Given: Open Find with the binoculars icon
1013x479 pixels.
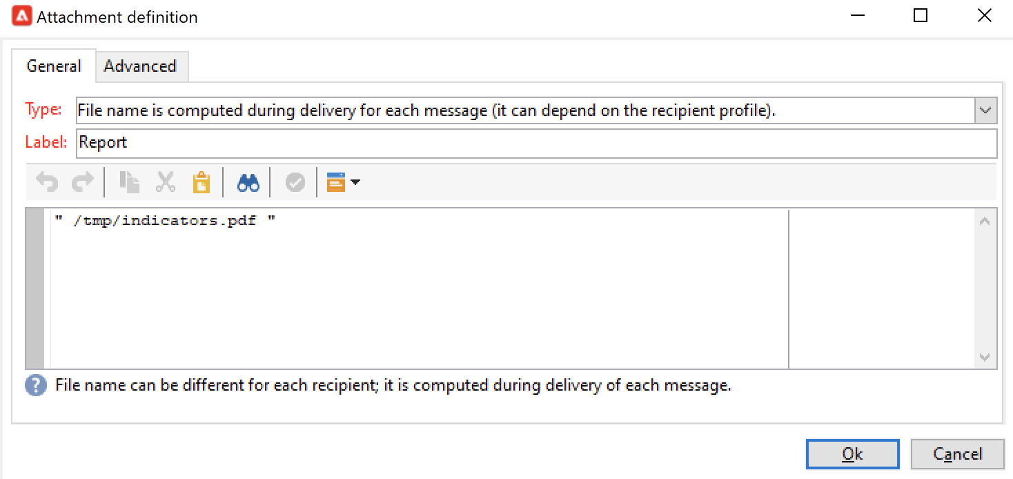Looking at the screenshot, I should click(248, 182).
